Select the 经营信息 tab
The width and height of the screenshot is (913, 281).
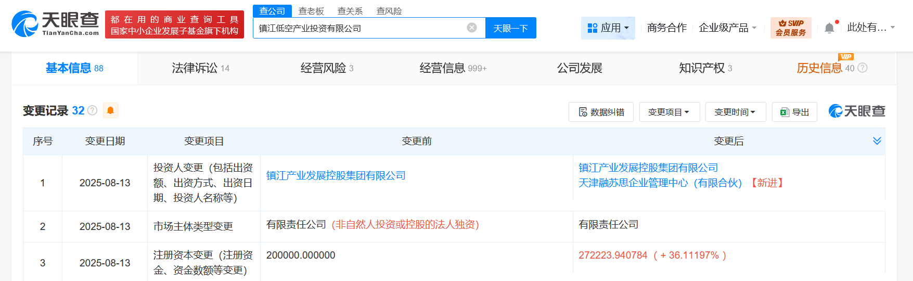(x=453, y=68)
